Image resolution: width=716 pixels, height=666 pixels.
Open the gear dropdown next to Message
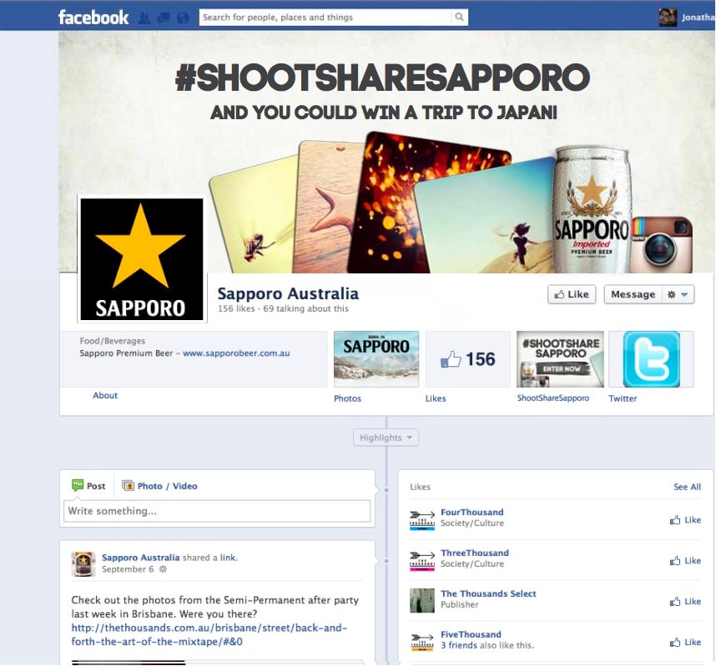[678, 294]
